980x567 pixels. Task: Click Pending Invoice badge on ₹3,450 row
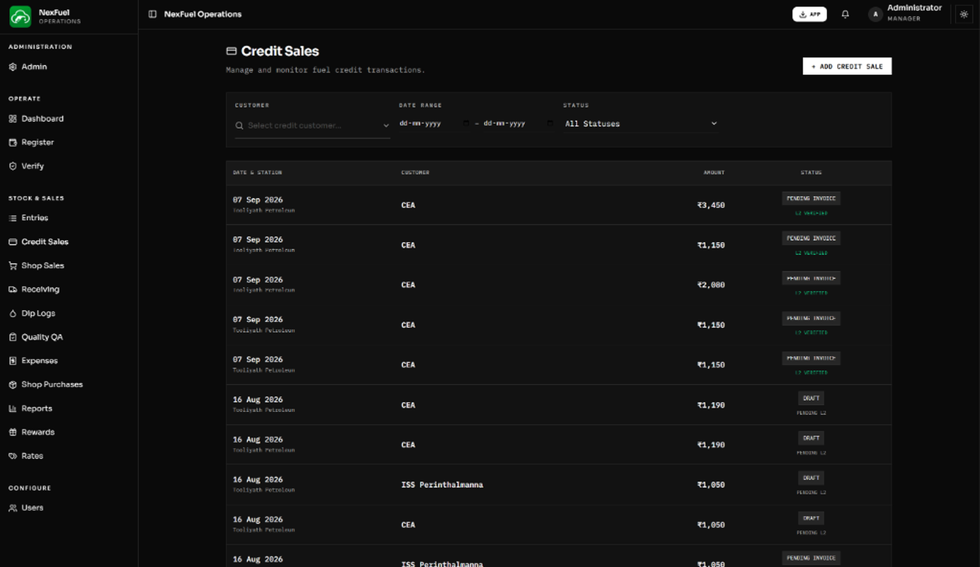pos(811,198)
